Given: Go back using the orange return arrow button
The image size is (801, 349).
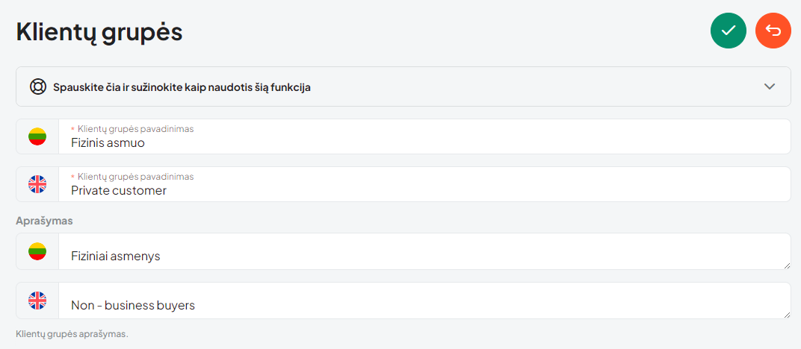Looking at the screenshot, I should click(773, 31).
